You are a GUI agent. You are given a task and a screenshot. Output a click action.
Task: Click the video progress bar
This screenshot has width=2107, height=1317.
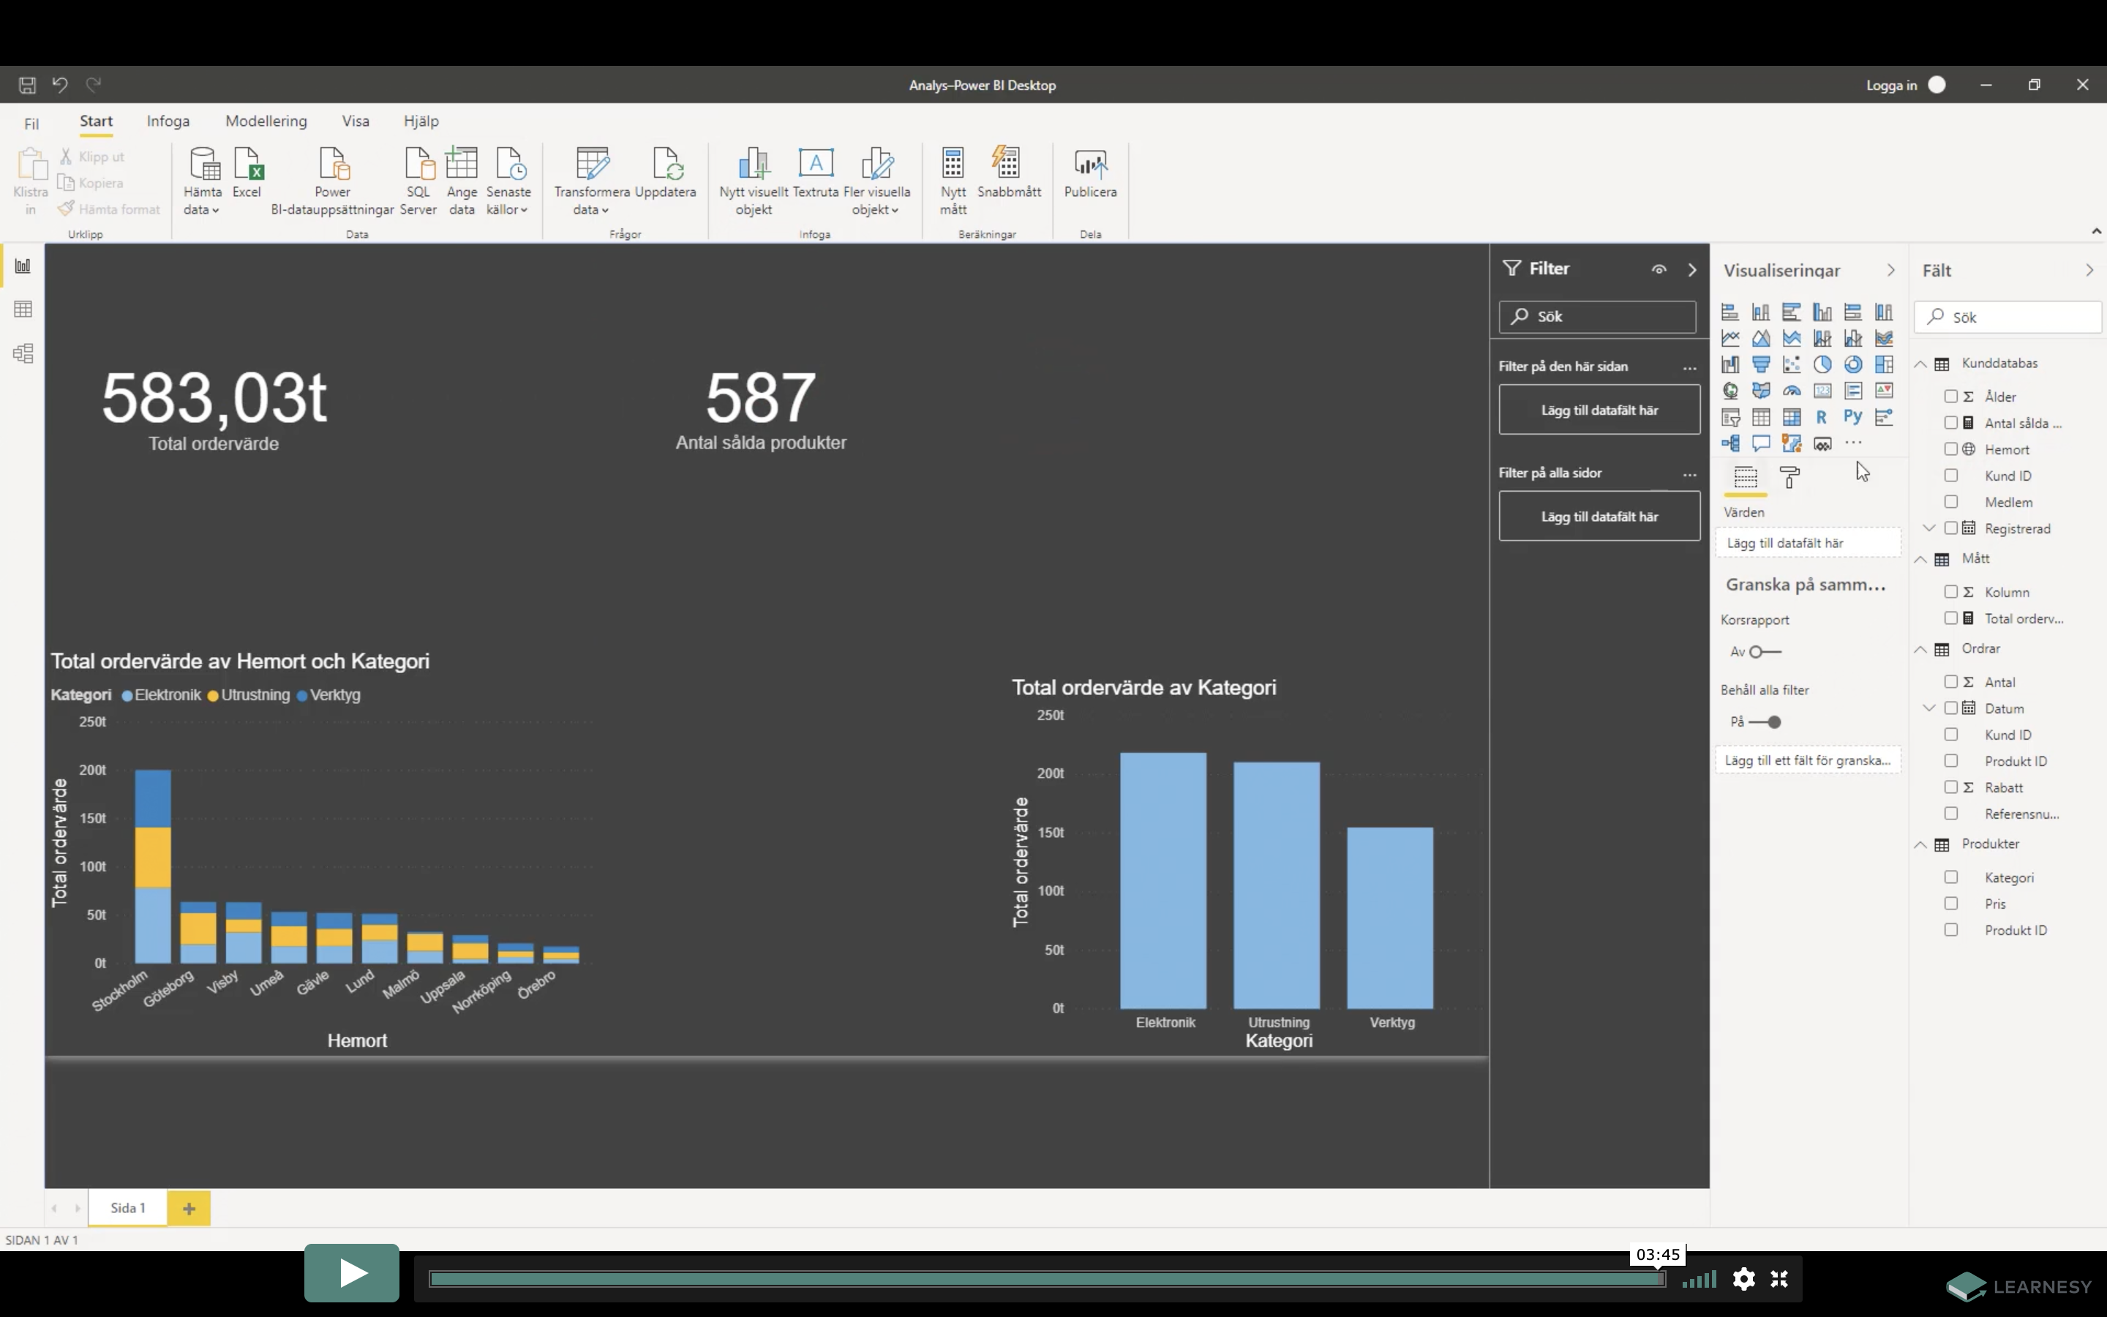click(x=1046, y=1279)
